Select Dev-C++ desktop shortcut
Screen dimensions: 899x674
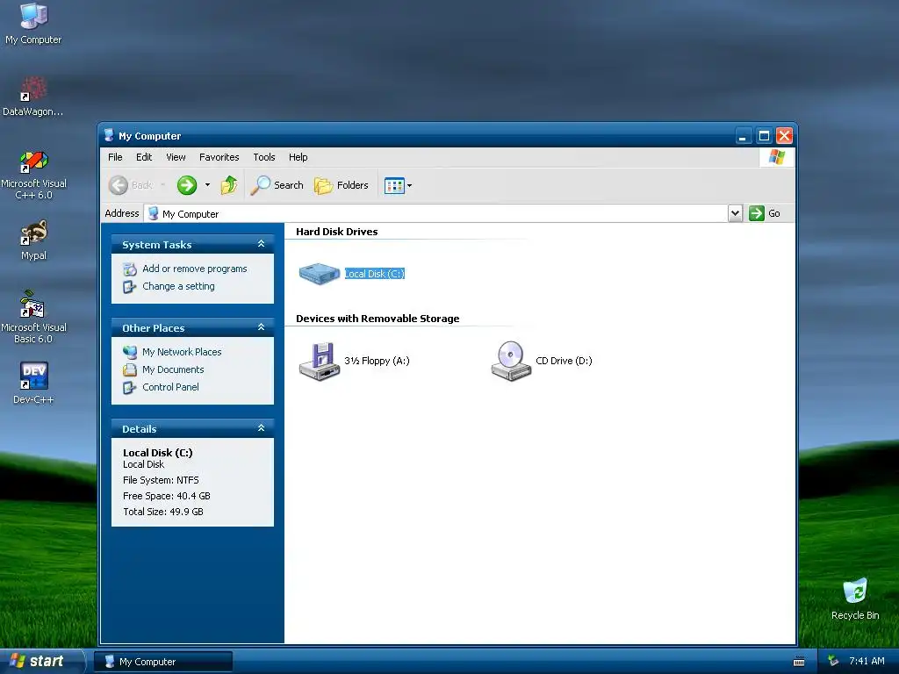[34, 383]
